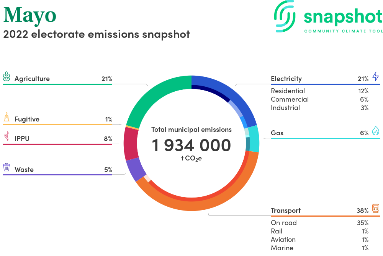Click the 2022 electorate emissions snapshot subtitle
This screenshot has height=256, width=383.
click(x=97, y=34)
